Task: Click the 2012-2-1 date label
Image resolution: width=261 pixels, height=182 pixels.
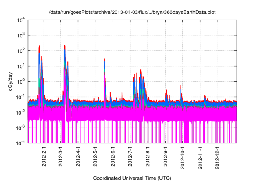Action: pyautogui.click(x=44, y=156)
